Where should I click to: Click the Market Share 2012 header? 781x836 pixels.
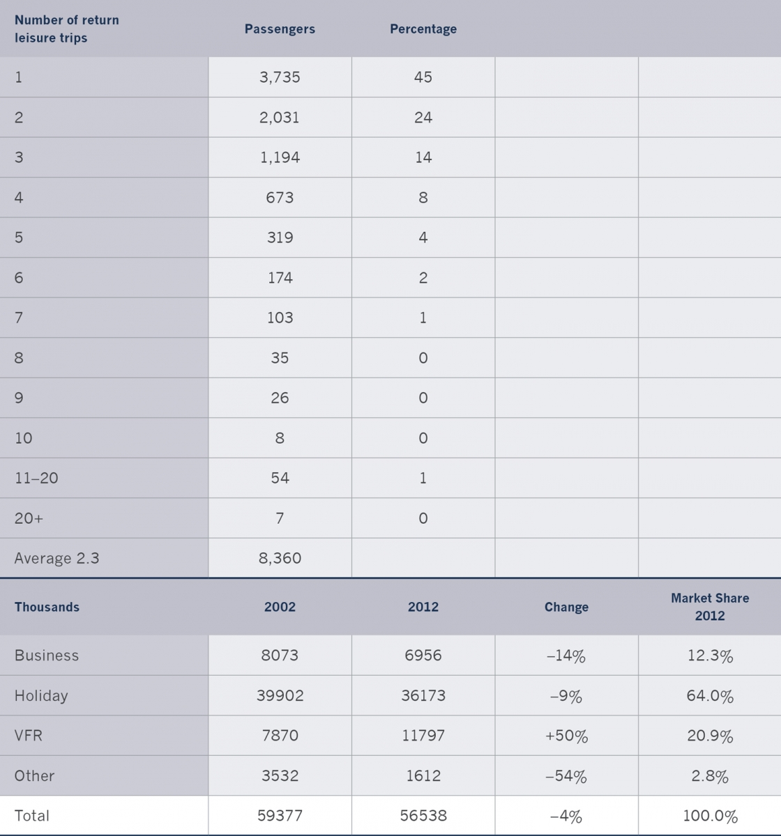(x=710, y=607)
